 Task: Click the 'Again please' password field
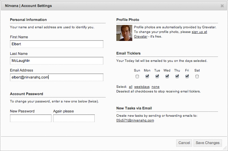click(74, 118)
